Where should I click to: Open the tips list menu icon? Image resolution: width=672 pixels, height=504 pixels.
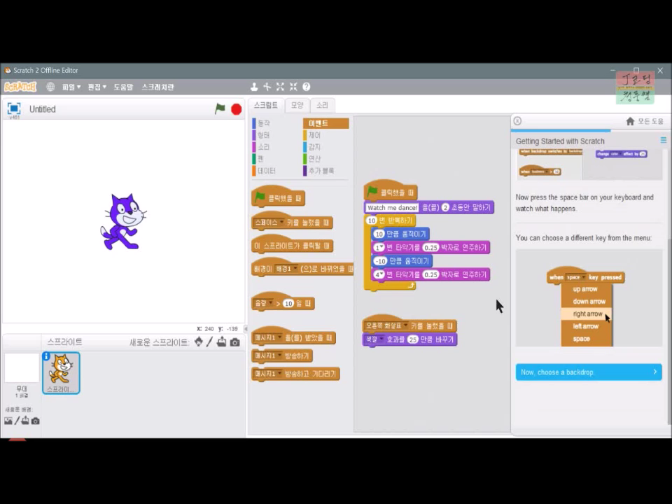pos(664,140)
